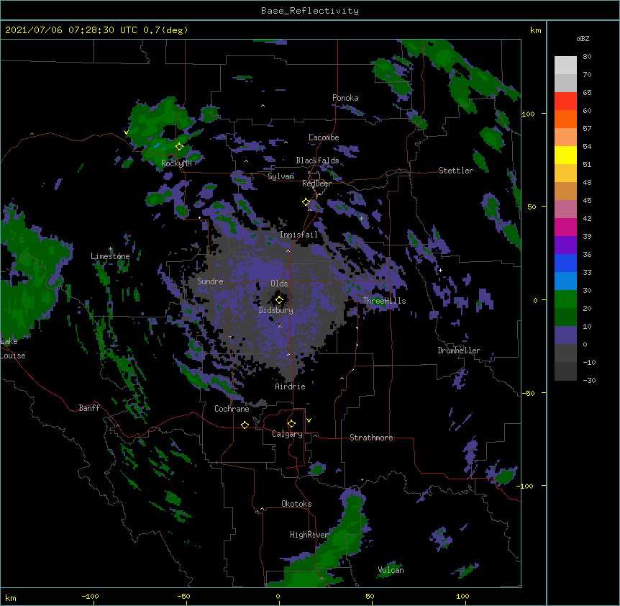Click the purple 10 dBZ legend swatch

click(565, 335)
